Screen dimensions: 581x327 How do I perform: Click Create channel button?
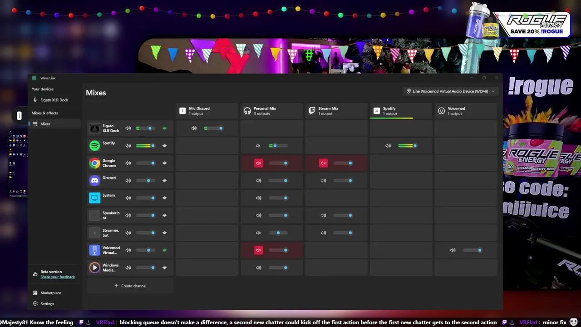(130, 286)
